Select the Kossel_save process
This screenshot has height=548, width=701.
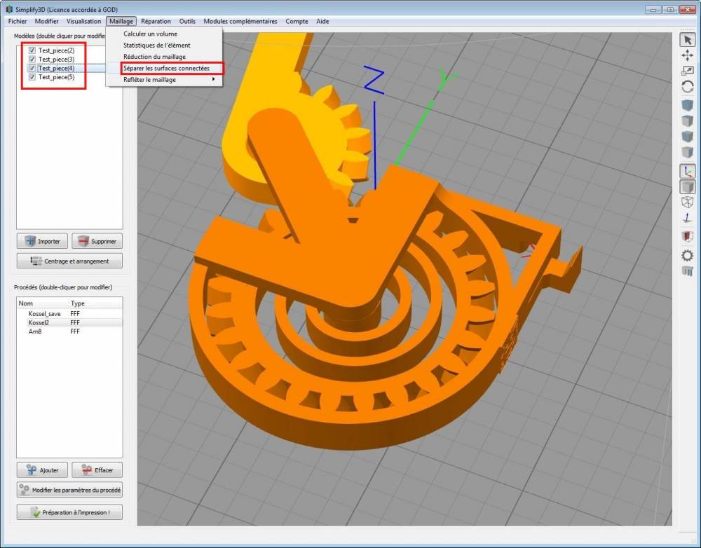point(69,314)
